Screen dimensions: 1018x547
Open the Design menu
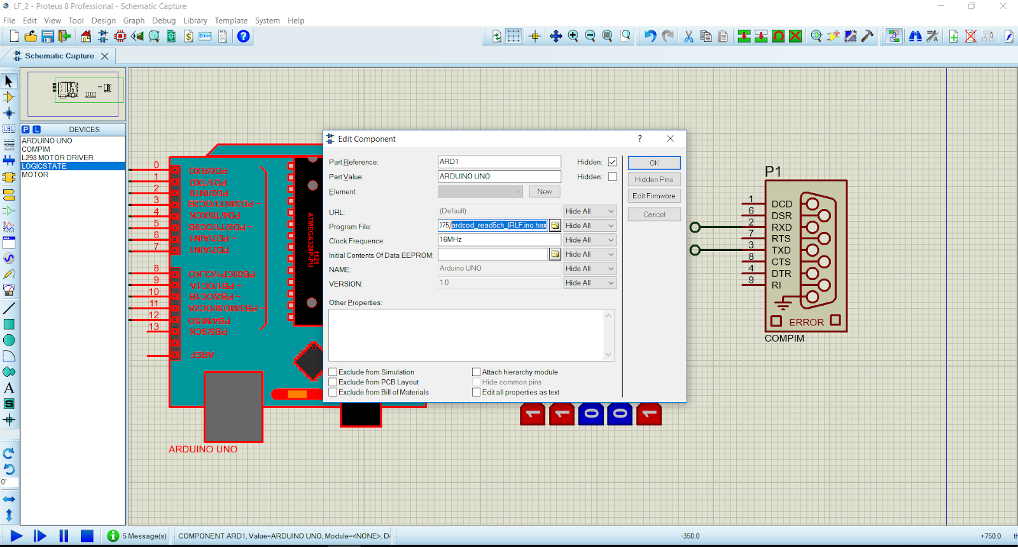[x=104, y=20]
